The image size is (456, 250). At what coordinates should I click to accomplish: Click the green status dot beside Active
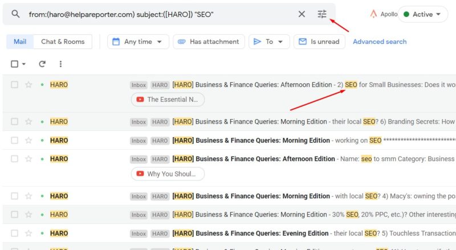(x=406, y=14)
